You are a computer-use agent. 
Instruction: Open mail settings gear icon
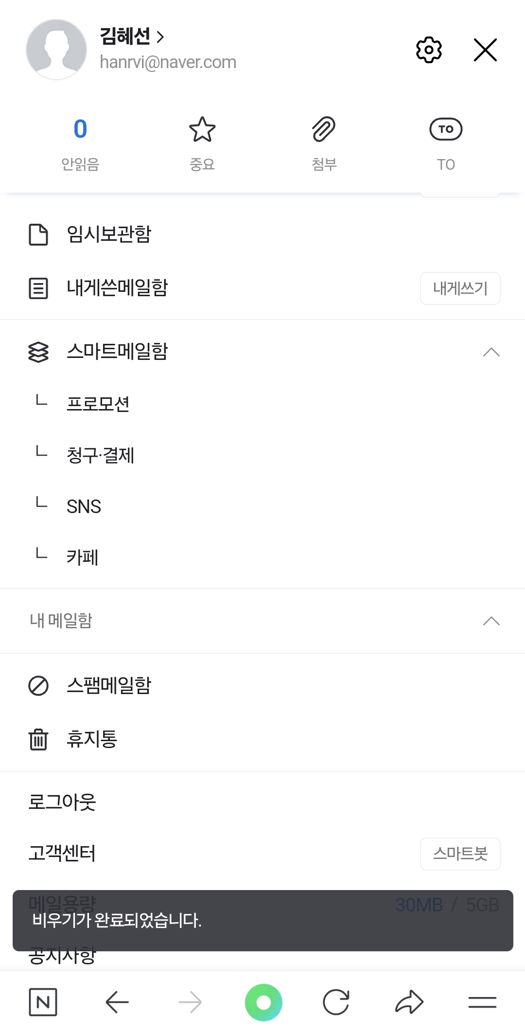pyautogui.click(x=429, y=50)
